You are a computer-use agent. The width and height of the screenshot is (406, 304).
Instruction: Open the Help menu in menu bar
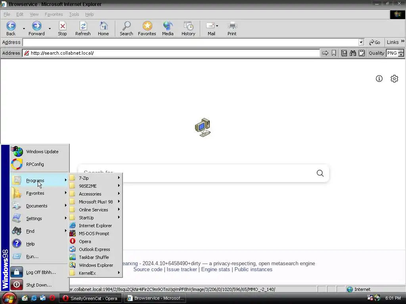click(x=89, y=14)
